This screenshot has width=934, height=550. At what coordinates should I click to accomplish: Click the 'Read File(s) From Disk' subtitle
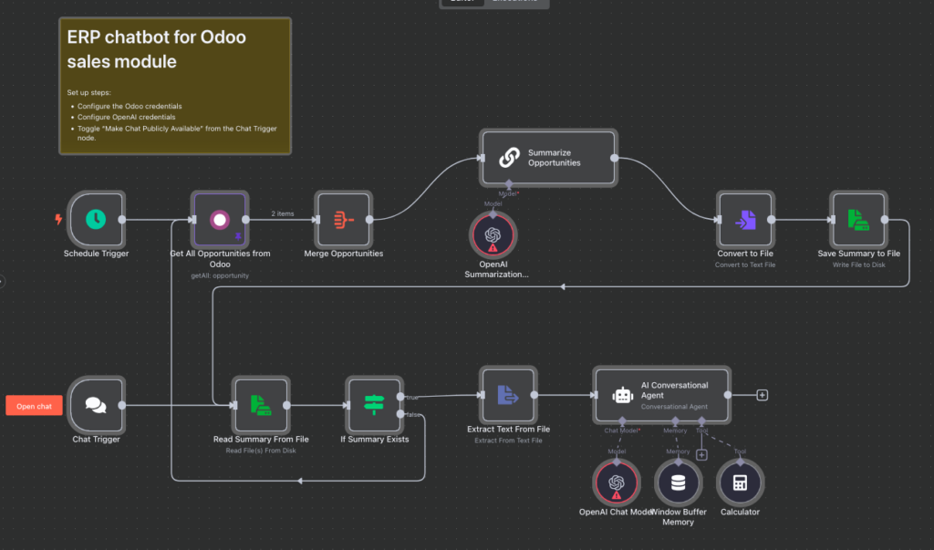(261, 451)
